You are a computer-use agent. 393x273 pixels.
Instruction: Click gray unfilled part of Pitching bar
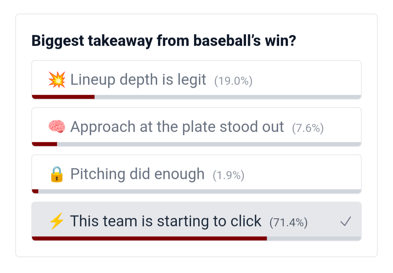pyautogui.click(x=199, y=191)
